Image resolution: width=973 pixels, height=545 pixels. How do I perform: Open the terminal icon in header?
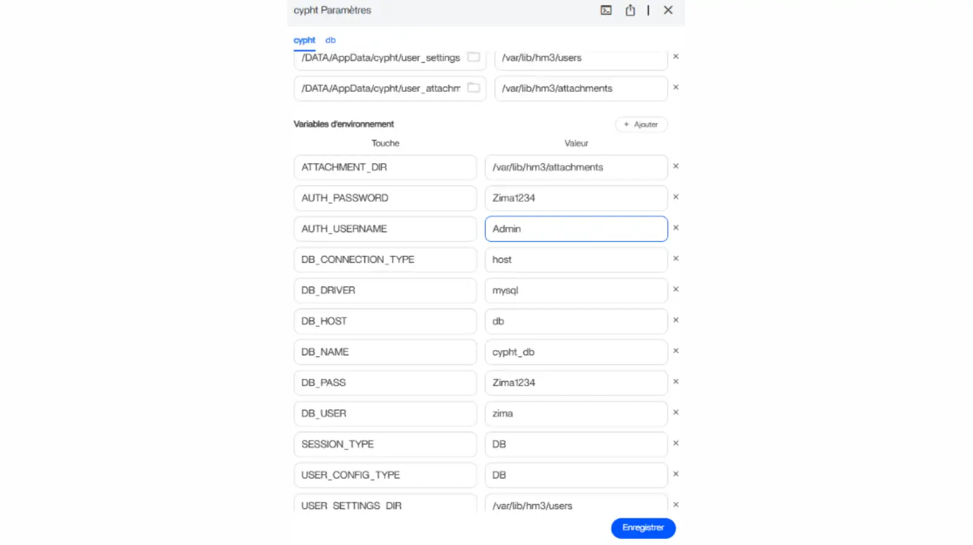click(x=606, y=10)
